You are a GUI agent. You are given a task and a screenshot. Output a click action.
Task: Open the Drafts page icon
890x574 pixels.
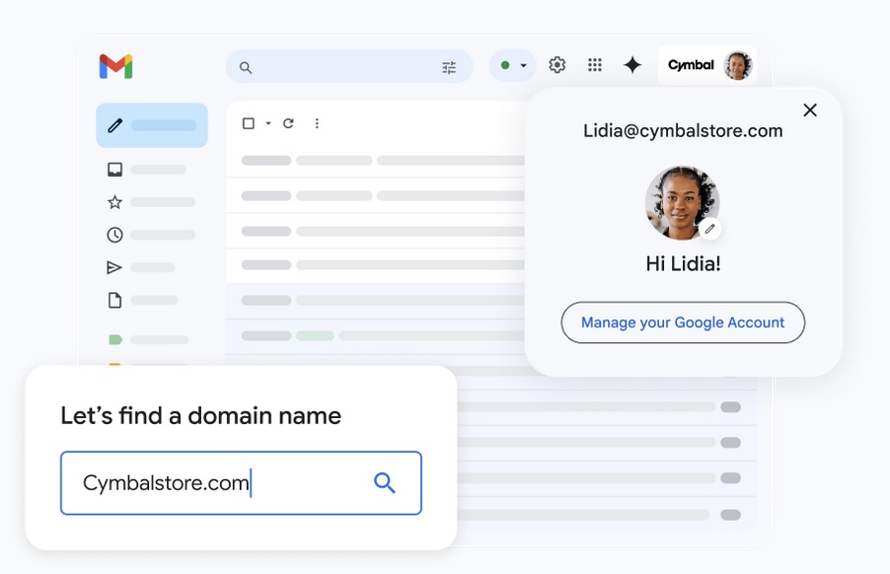(114, 300)
